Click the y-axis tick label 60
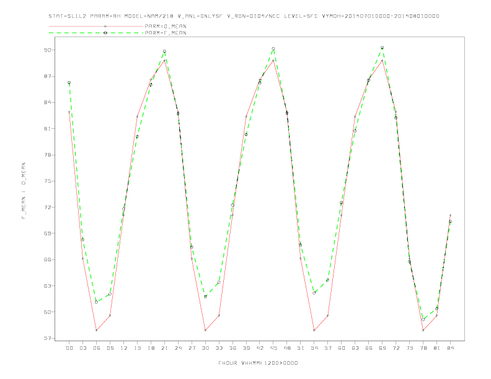Image resolution: width=491 pixels, height=379 pixels. [47, 312]
